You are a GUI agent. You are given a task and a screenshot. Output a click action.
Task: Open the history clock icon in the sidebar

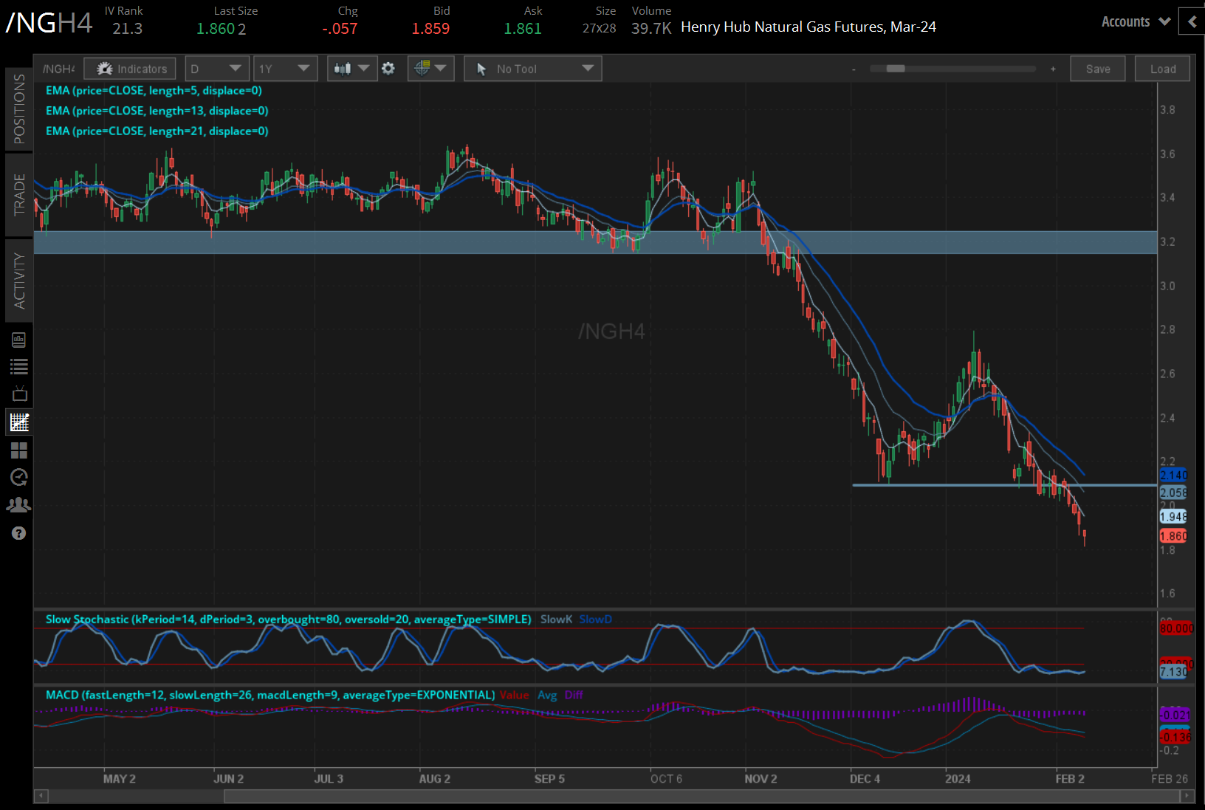point(19,477)
